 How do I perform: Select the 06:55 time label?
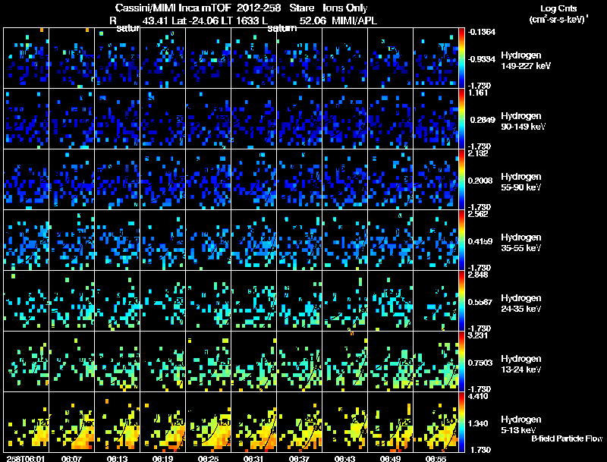point(436,459)
